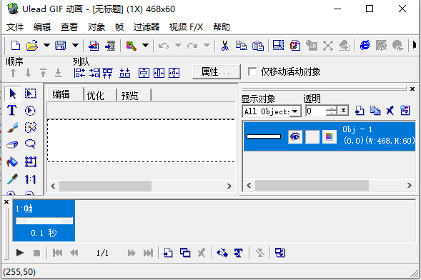Click the Save floppy disk icon

(61, 45)
